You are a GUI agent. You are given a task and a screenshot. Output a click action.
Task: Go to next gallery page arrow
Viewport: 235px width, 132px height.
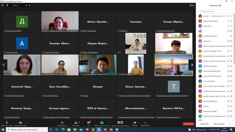tap(192, 65)
